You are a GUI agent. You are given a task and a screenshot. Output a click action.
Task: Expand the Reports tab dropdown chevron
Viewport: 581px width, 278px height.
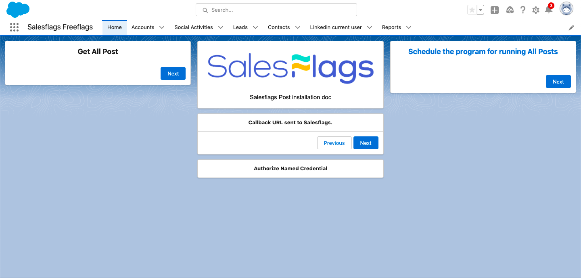coord(409,27)
